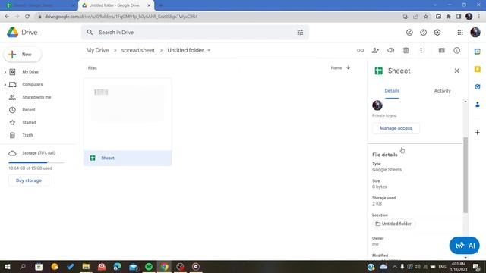This screenshot has height=273, width=486.
Task: Open the offline ready status icon
Action: (x=409, y=32)
